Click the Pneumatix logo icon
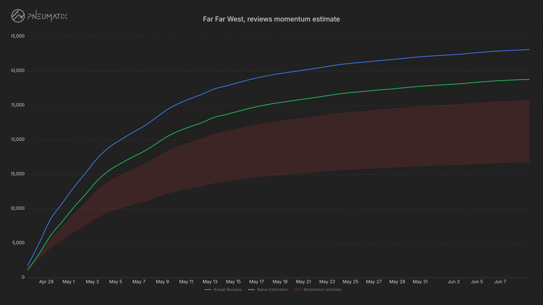This screenshot has width=543, height=305. coord(18,16)
